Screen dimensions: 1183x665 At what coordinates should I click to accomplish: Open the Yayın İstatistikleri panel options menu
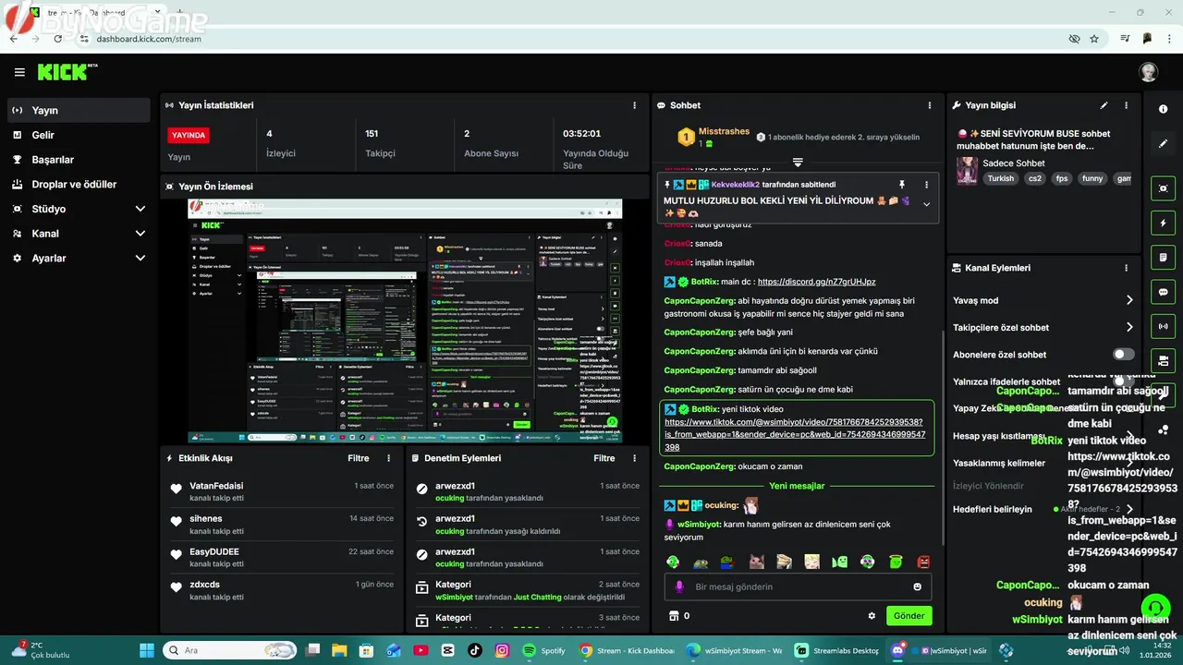[x=634, y=105]
